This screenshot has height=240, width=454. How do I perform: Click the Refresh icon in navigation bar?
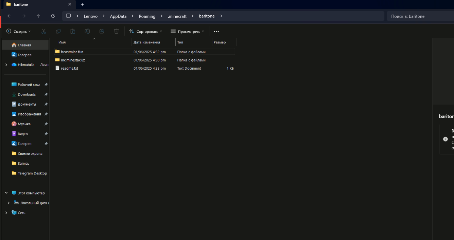[53, 16]
